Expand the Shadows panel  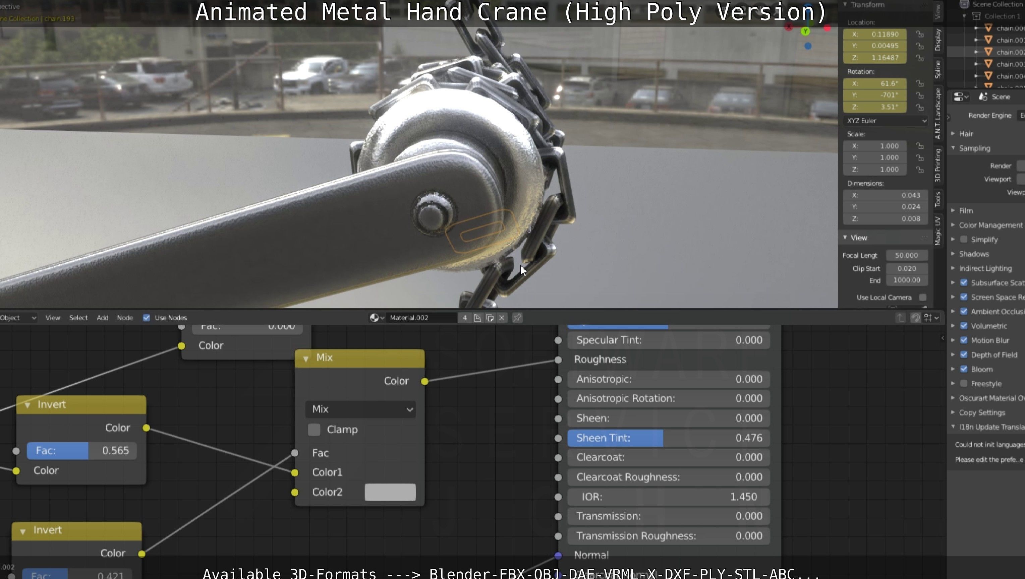tap(953, 254)
